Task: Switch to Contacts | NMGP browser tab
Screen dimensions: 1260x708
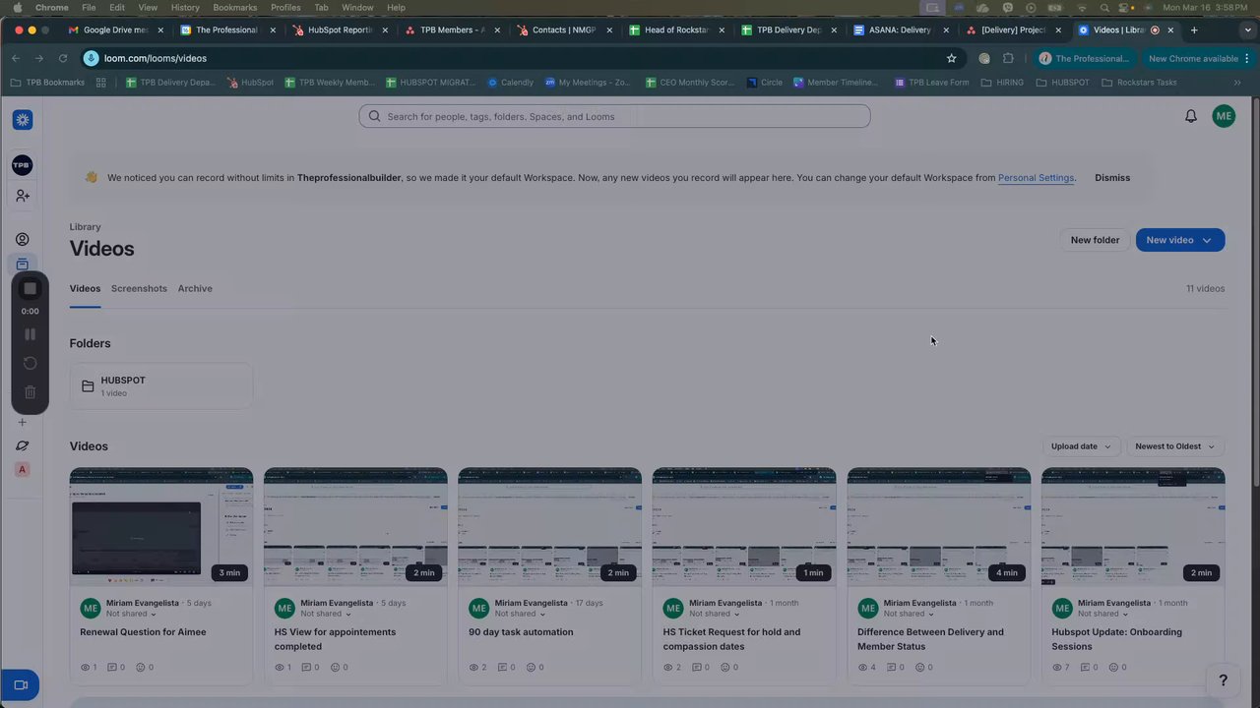Action: tap(563, 30)
